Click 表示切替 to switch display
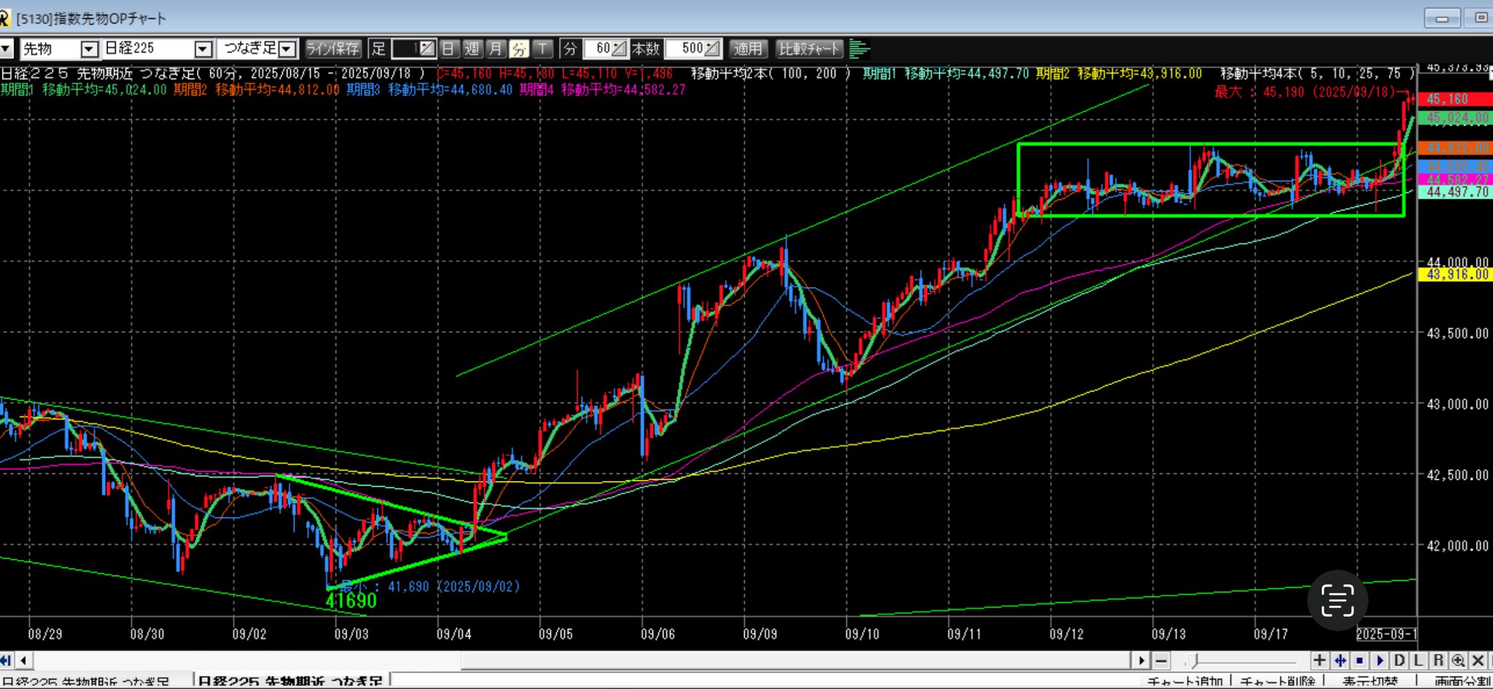The image size is (1493, 689). point(1370,682)
